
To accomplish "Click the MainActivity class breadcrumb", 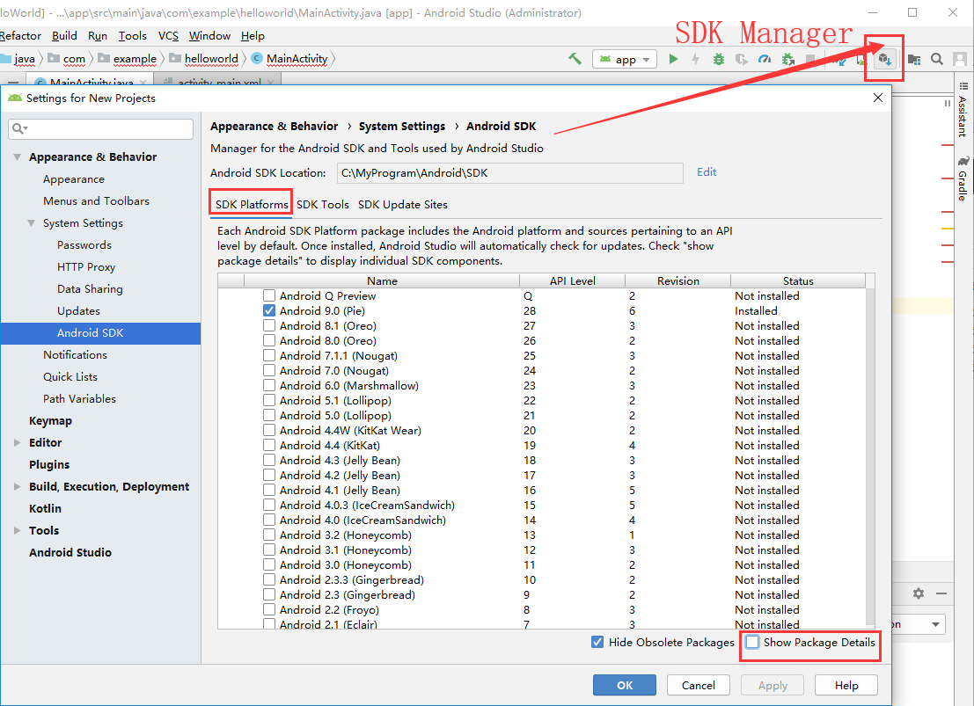I will point(290,58).
